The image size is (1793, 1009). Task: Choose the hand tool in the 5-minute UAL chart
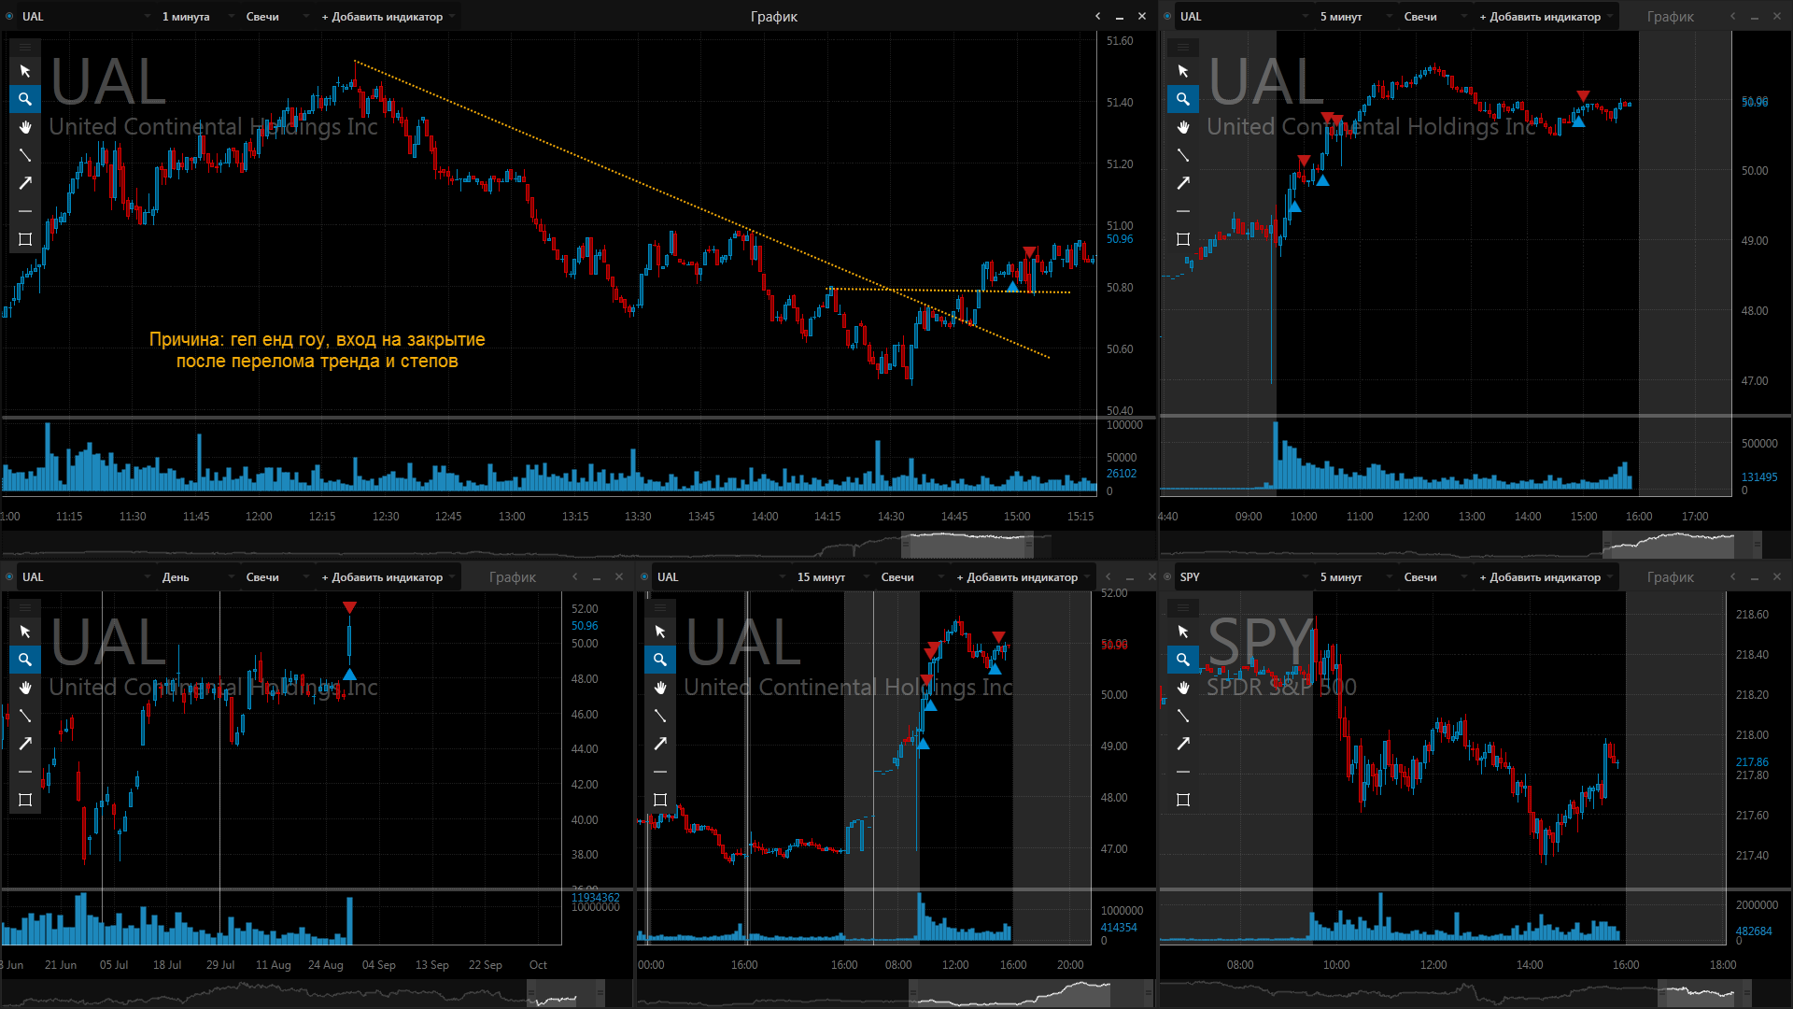(x=1183, y=127)
